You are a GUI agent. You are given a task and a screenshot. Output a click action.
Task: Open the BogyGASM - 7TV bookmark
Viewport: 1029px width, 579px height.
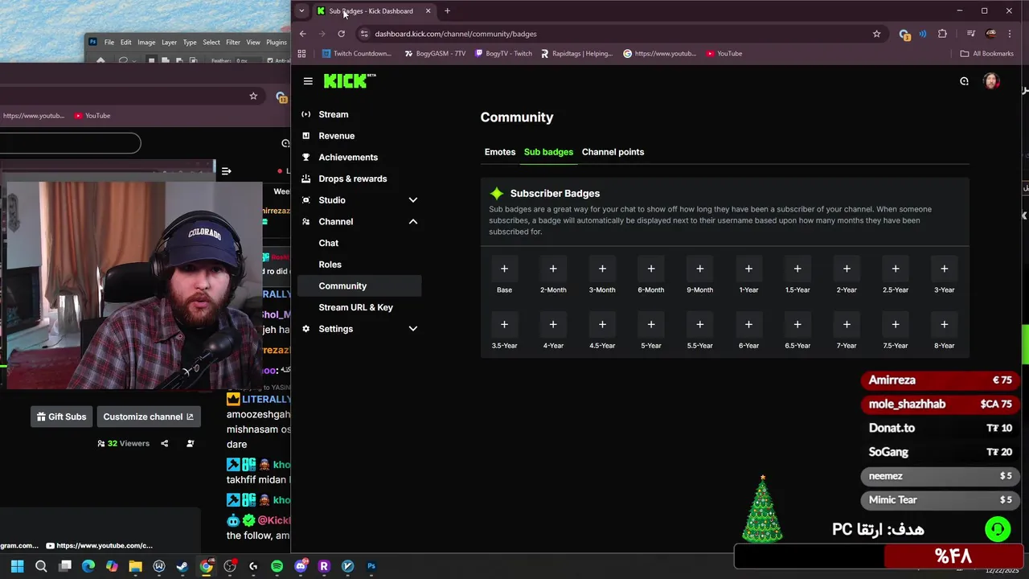point(435,54)
